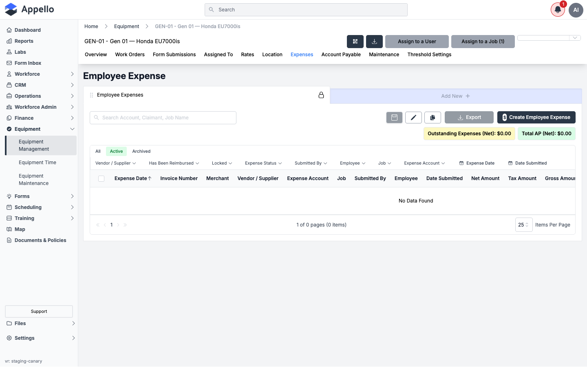Open the Vendor / Supplier filter dropdown
The height and width of the screenshot is (374, 587).
(x=116, y=163)
